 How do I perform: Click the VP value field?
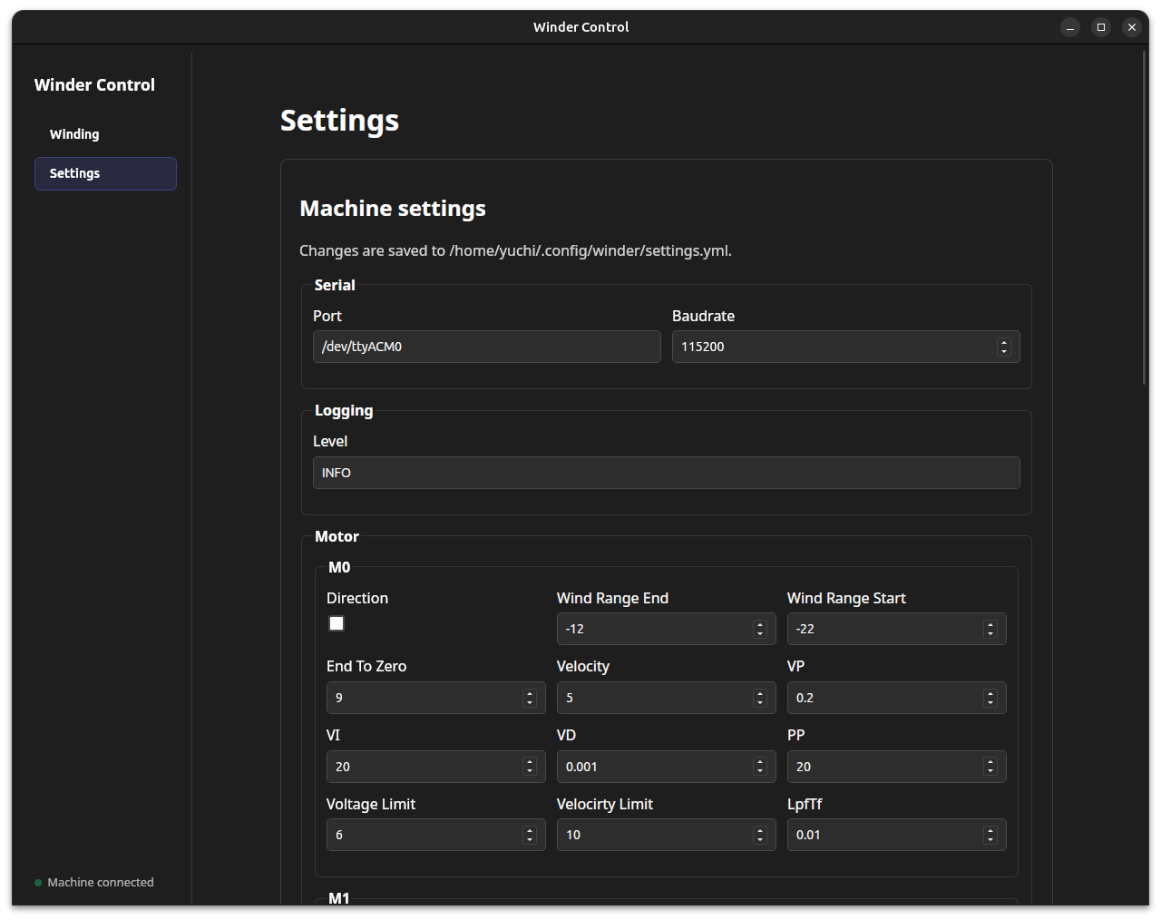pyautogui.click(x=896, y=698)
